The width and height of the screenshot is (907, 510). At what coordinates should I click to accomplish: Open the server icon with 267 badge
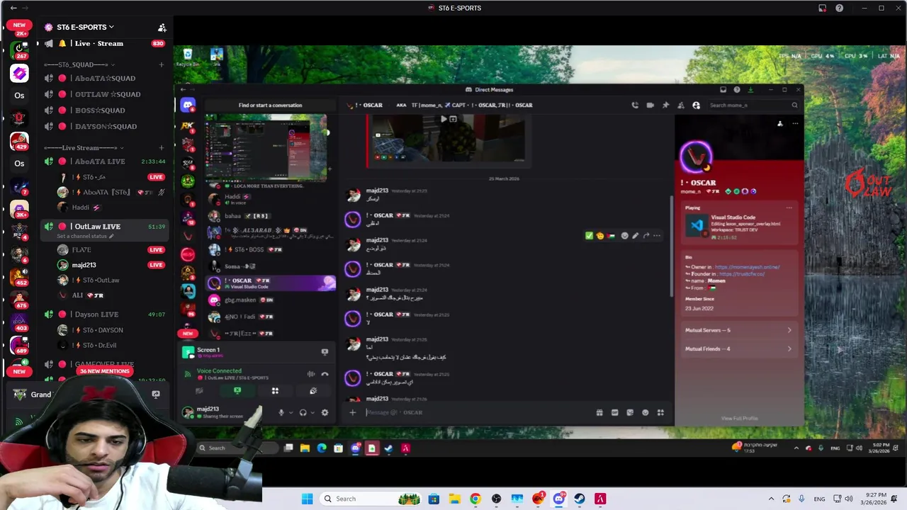tap(19, 50)
